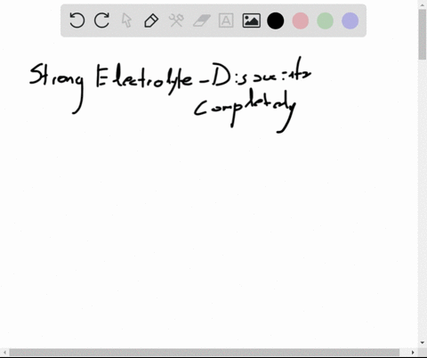Click the handwritten word "Completely"
This screenshot has width=427, height=358.
[245, 111]
